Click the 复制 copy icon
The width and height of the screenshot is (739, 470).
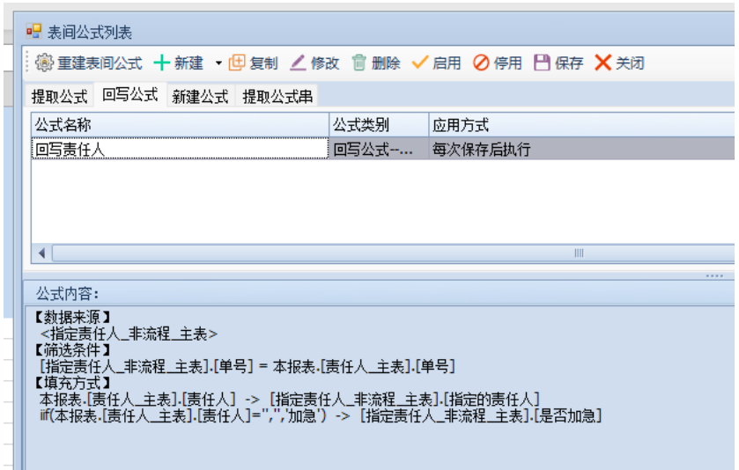[237, 63]
